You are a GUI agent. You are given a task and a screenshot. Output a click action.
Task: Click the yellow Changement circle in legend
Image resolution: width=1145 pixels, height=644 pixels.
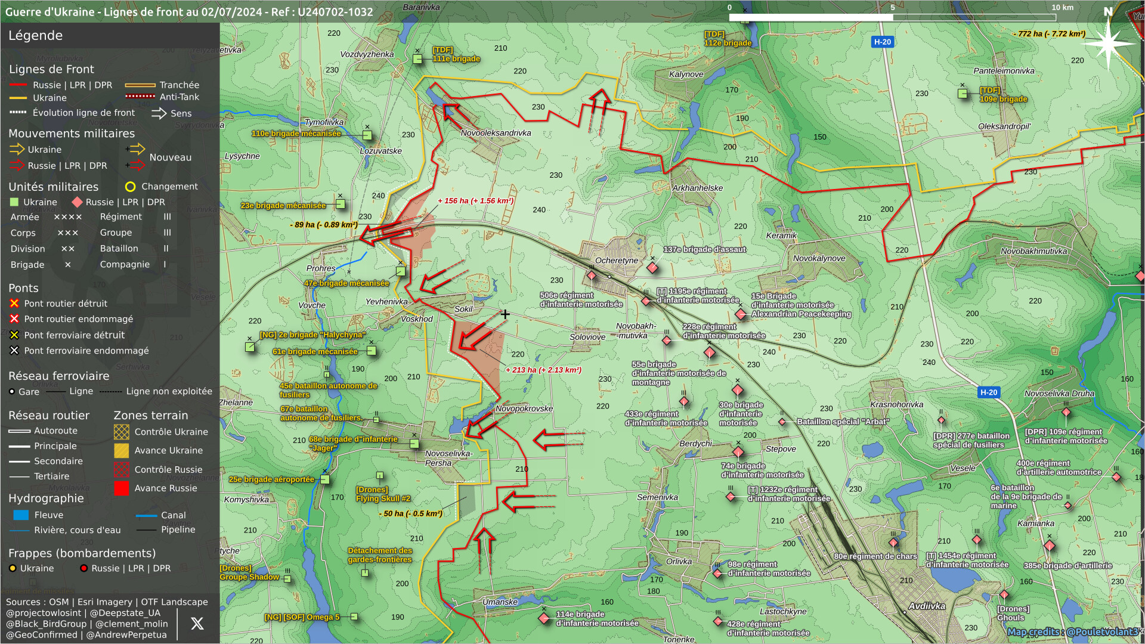click(130, 187)
